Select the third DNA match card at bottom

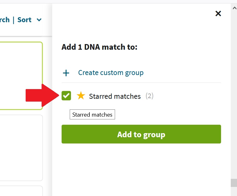21,191
